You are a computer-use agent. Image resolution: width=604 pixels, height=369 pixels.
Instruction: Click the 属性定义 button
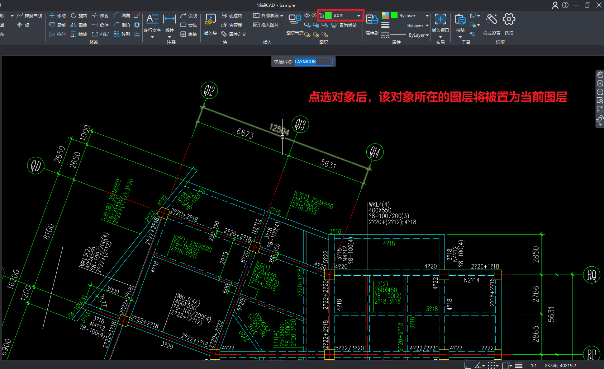[x=234, y=34]
